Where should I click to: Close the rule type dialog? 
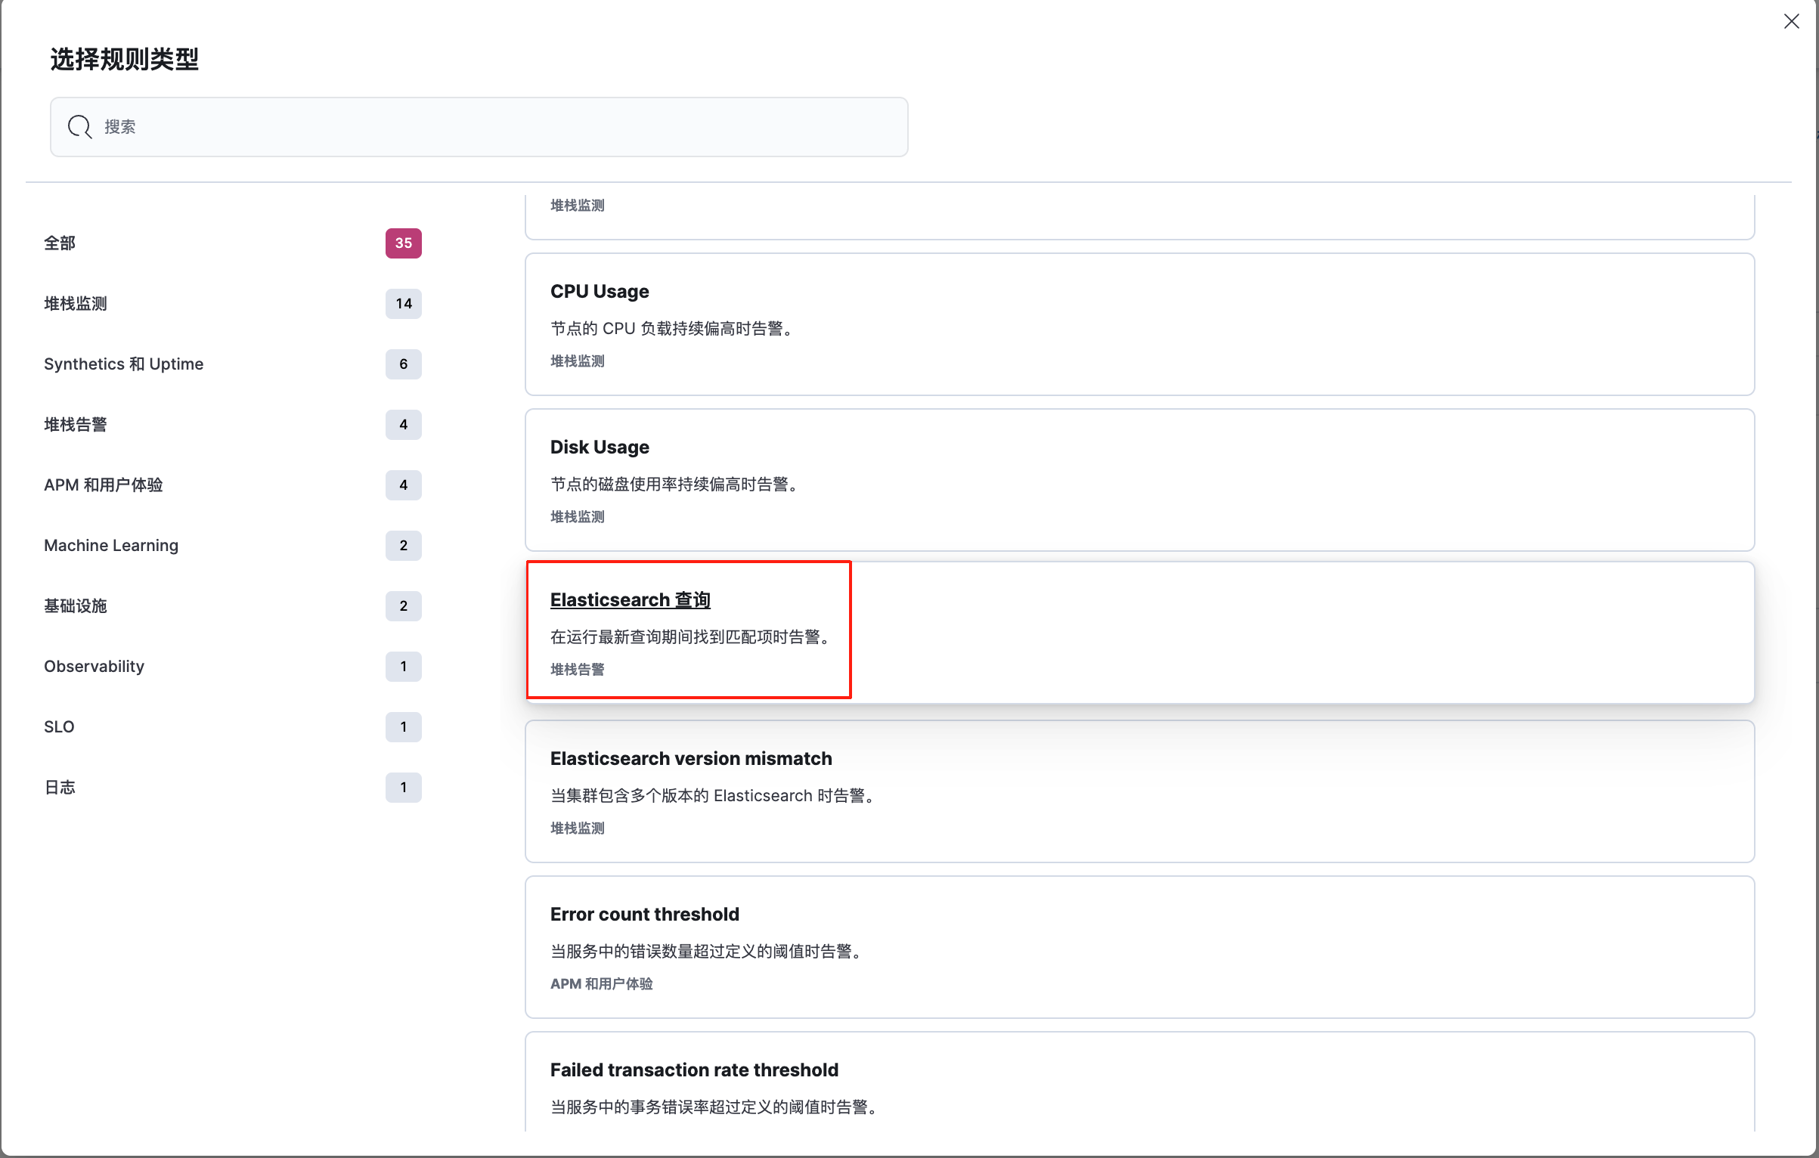(x=1791, y=21)
